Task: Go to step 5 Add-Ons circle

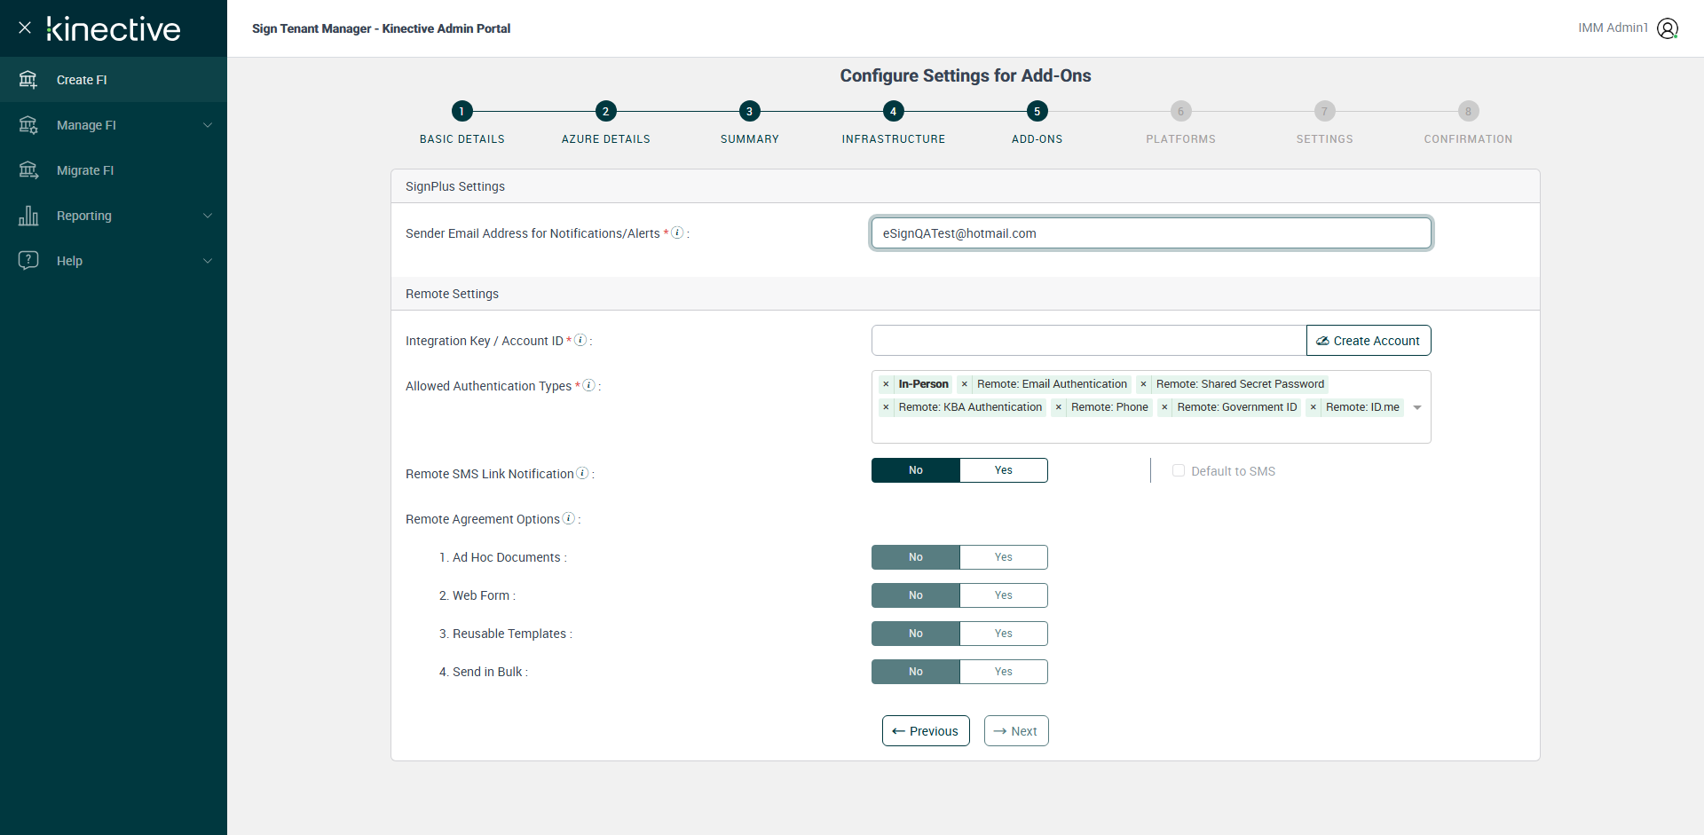Action: (x=1037, y=111)
